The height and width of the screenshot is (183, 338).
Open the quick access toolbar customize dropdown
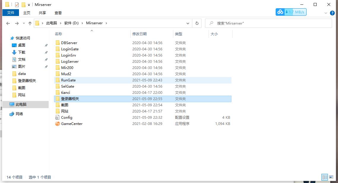point(29,5)
